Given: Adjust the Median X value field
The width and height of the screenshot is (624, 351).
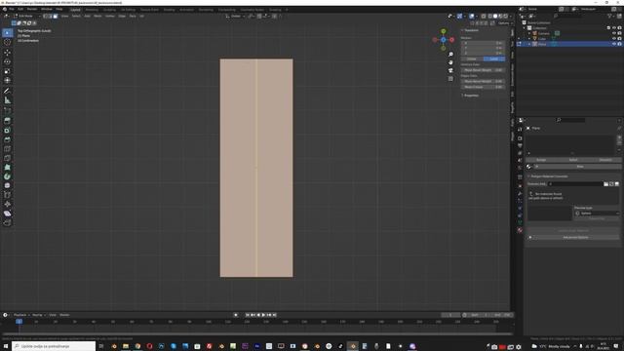Looking at the screenshot, I should 484,43.
